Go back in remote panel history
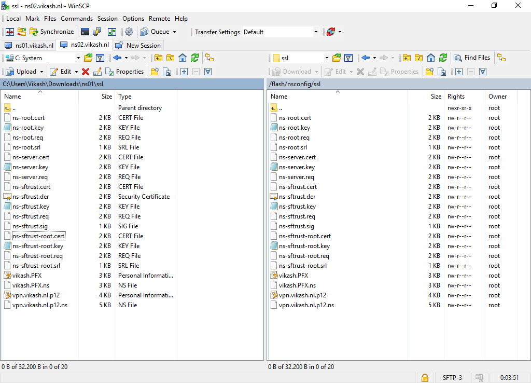The width and height of the screenshot is (531, 383). (366, 58)
